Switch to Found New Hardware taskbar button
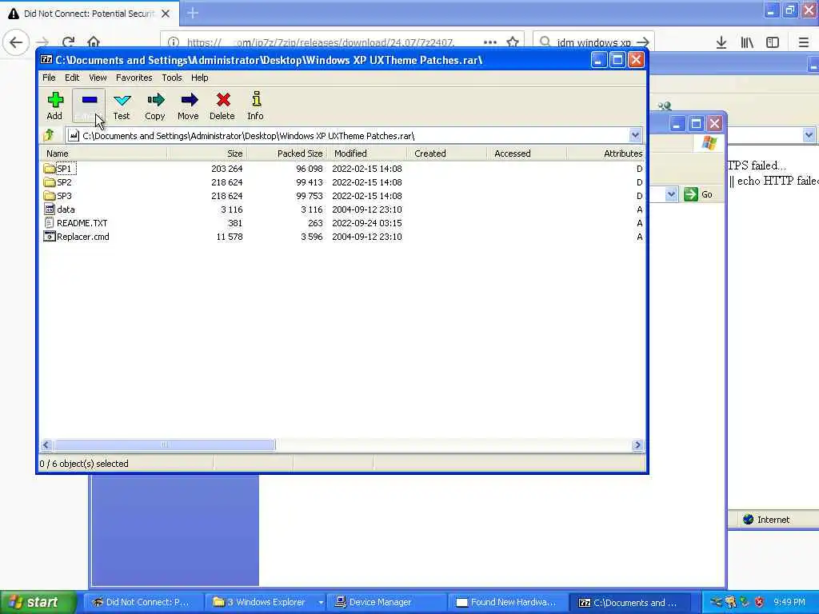Viewport: 819px width, 614px height. [x=508, y=602]
